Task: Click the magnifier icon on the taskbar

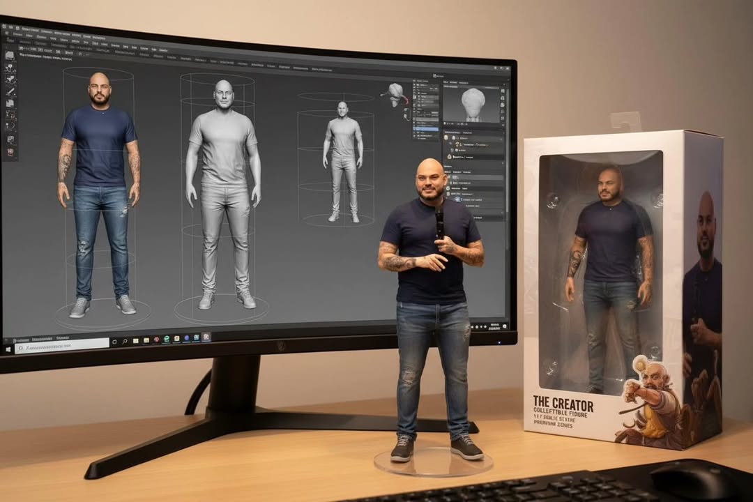Action: [x=125, y=341]
